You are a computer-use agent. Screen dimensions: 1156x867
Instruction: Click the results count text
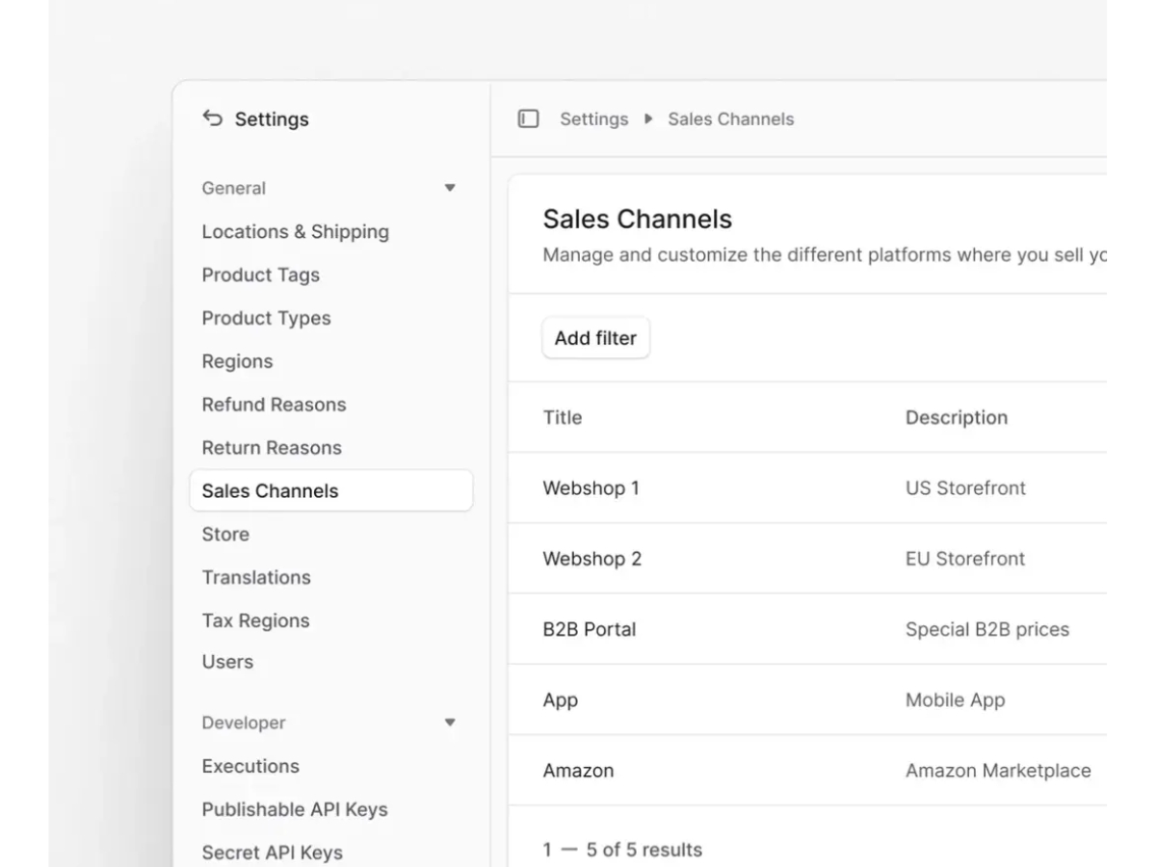point(622,850)
